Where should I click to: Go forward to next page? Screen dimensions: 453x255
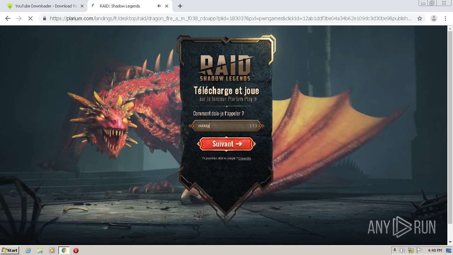19,18
